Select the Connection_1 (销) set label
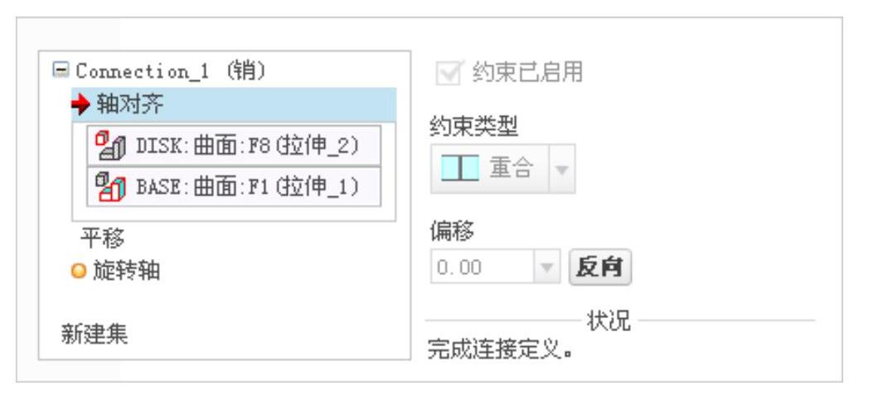873x395 pixels. click(172, 71)
